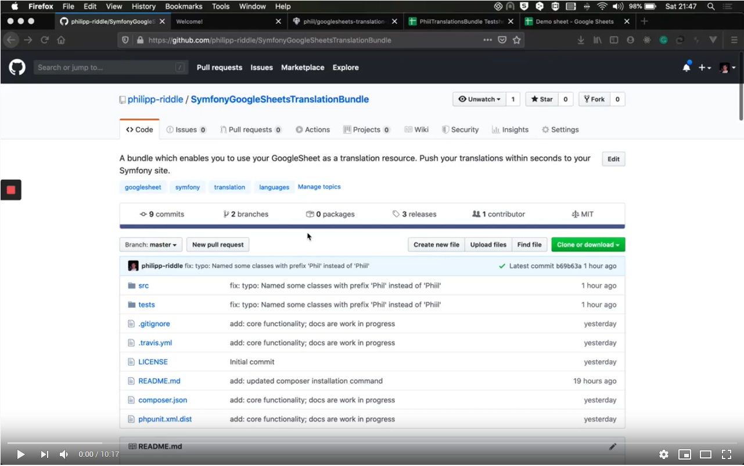Switch to PhiilTranslationsBundle Testsheet tab

tap(461, 21)
